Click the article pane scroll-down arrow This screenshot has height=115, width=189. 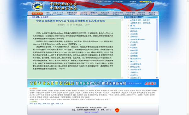click(x=122, y=78)
